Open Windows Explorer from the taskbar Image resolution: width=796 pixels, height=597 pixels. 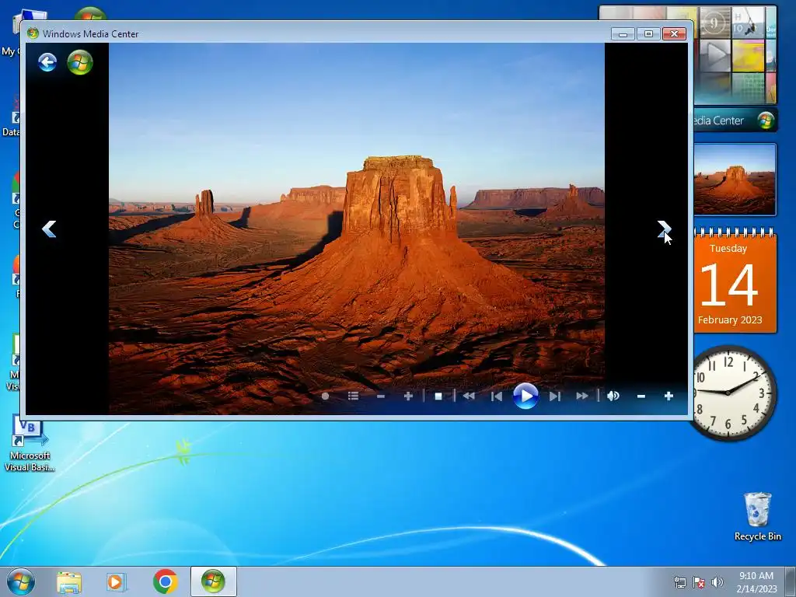[69, 582]
